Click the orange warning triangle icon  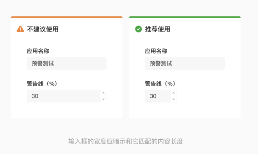click(20, 29)
